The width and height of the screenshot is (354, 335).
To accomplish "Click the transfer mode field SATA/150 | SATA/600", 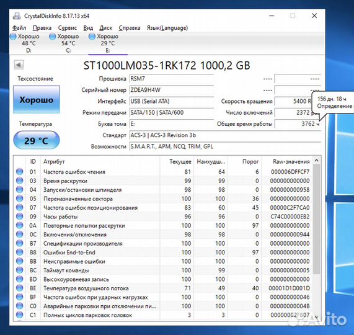I will [172, 113].
